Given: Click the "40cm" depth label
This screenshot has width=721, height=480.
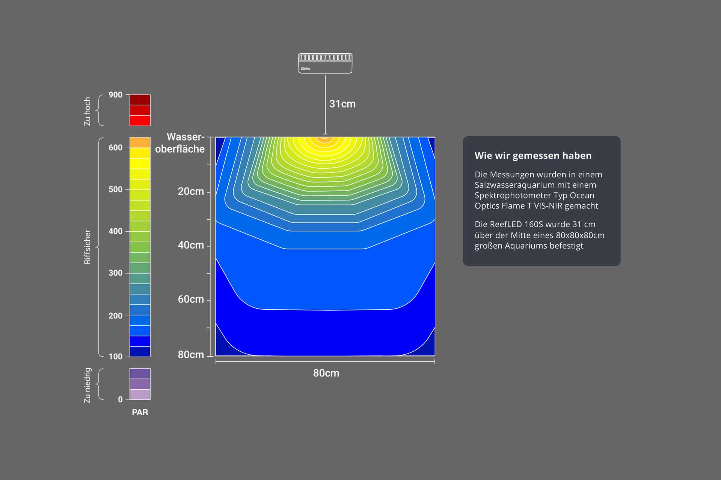Looking at the screenshot, I should tap(191, 245).
